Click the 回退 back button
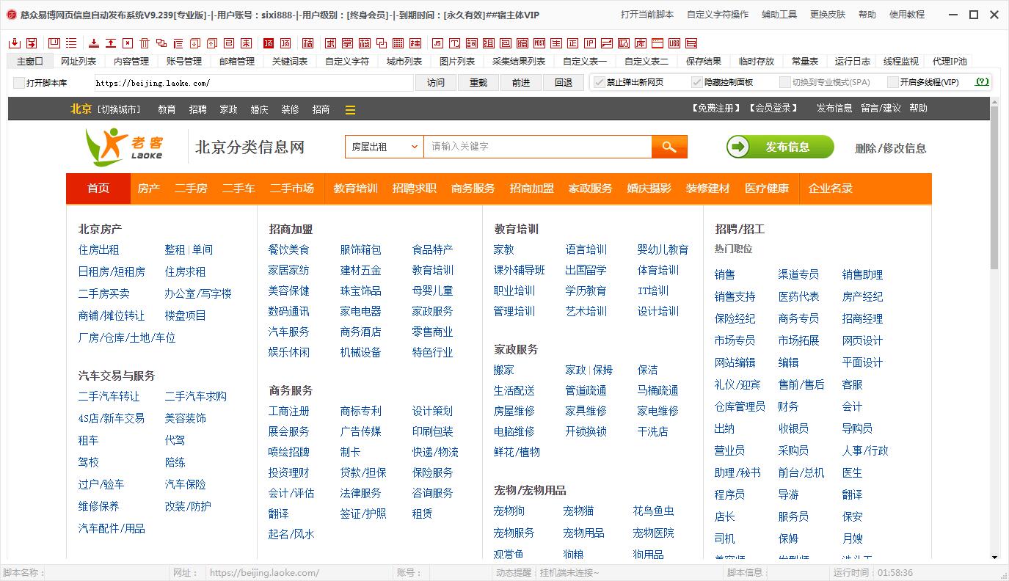This screenshot has height=581, width=1009. 564,83
